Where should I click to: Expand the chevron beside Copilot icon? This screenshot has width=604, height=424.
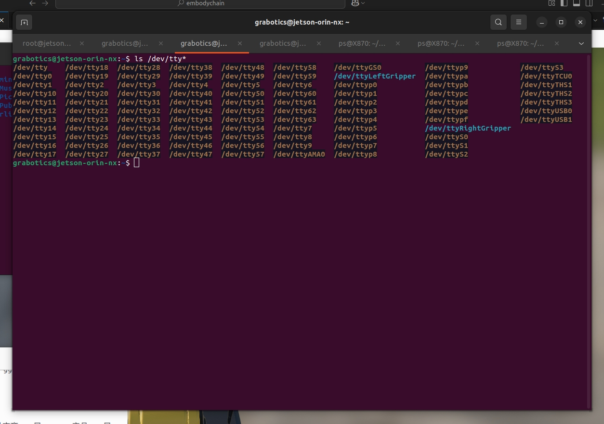[363, 3]
